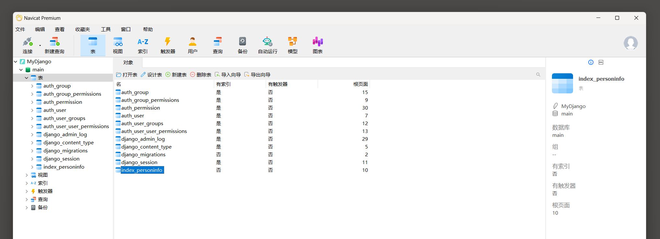Select django_admin_log row in object list

[242, 139]
